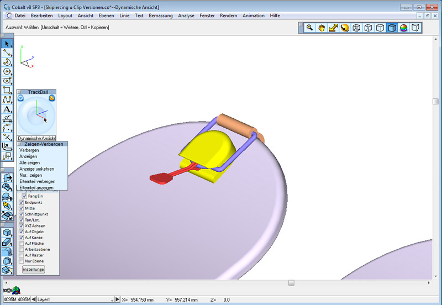Enable the Auf Raster checkbox

coord(22,255)
